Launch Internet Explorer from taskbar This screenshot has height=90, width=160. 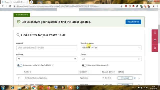12,87
